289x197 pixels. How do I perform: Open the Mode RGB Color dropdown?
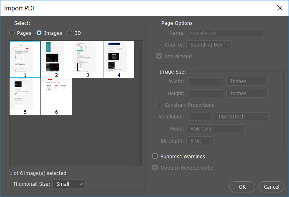pos(215,129)
